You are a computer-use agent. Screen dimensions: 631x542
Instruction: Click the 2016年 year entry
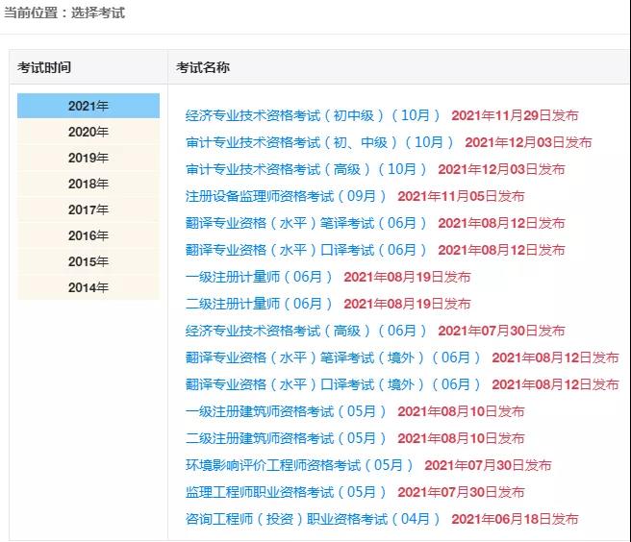[88, 235]
